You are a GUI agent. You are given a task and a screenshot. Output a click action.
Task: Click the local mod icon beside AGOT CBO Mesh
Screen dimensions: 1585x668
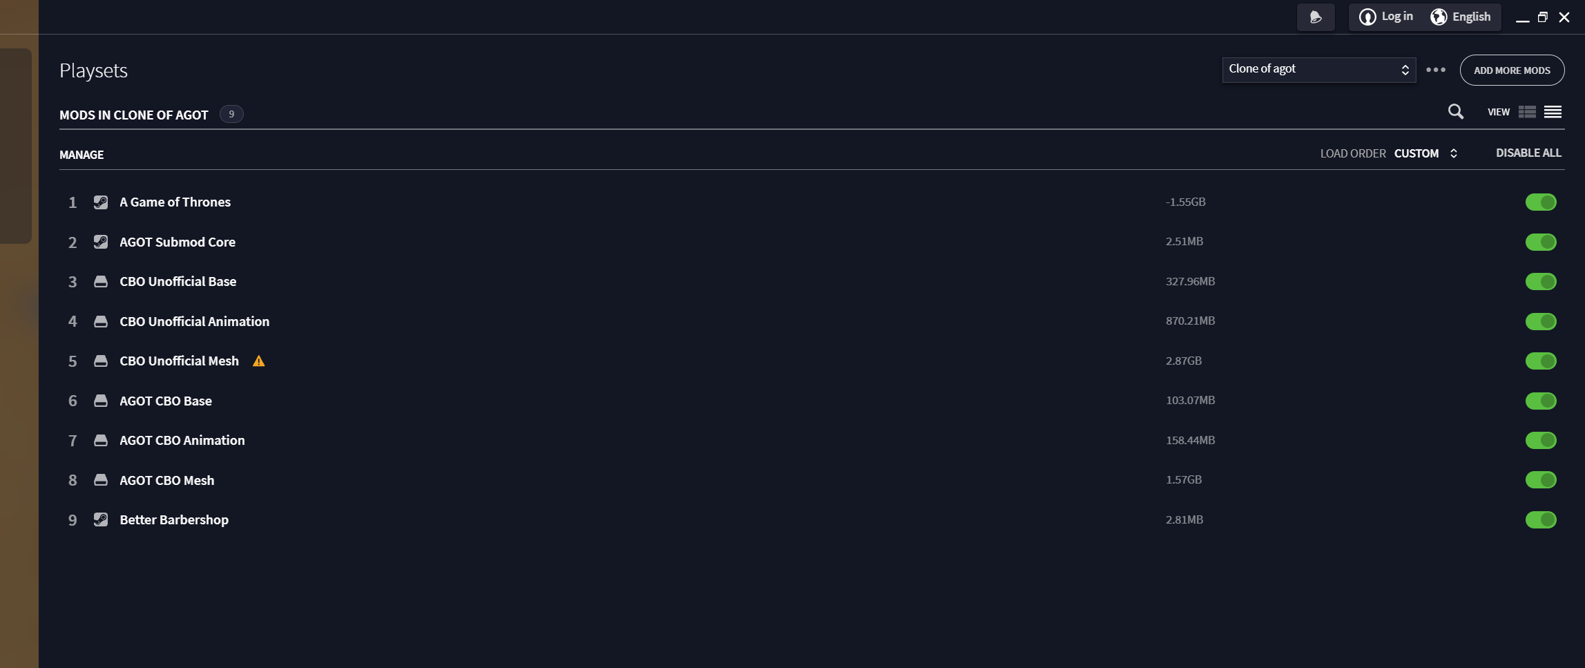point(101,480)
